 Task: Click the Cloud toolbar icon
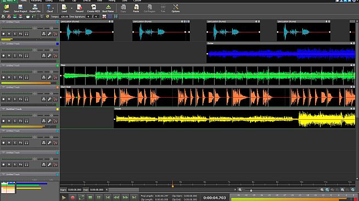tap(49, 8)
